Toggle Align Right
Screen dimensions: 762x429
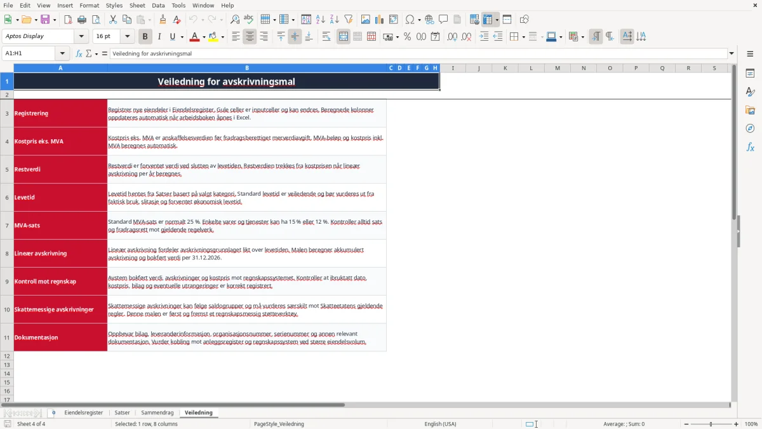[264, 37]
